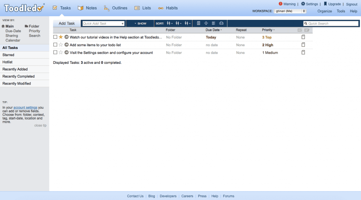
Task: Click the Upgrade bookmark icon
Action: point(325,4)
